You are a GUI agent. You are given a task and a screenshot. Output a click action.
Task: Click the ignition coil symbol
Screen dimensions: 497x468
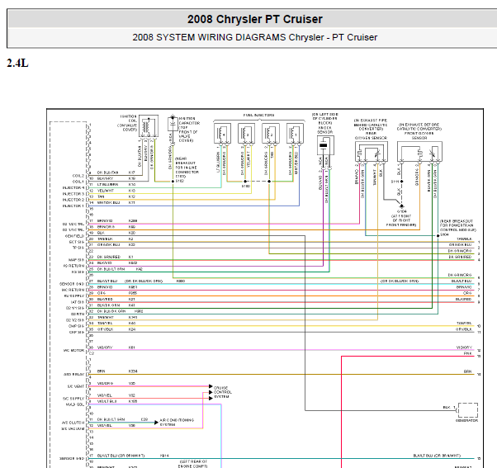coord(149,126)
